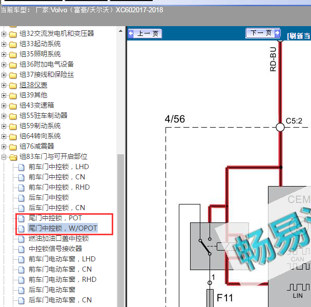
Task: Click document icon for 前车门中控锁，CN
Action: [22, 177]
